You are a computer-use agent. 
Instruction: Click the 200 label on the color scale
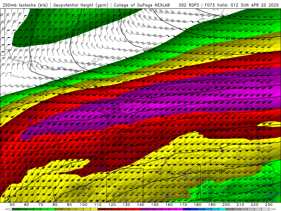226,205
